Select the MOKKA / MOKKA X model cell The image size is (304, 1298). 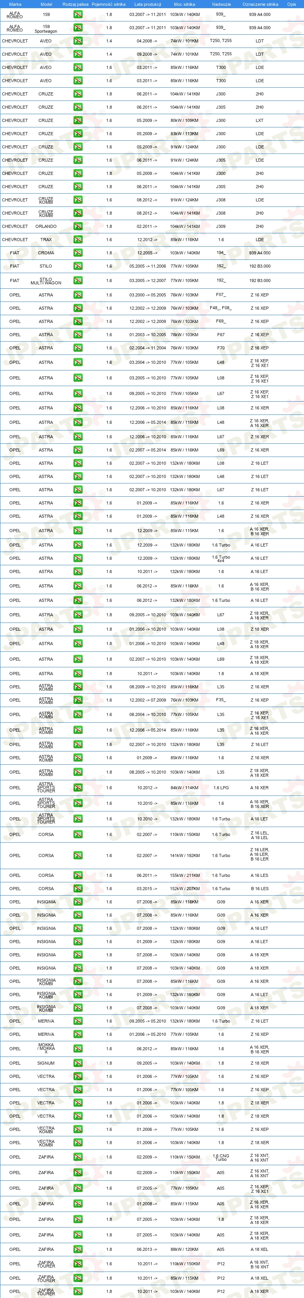[46, 1049]
